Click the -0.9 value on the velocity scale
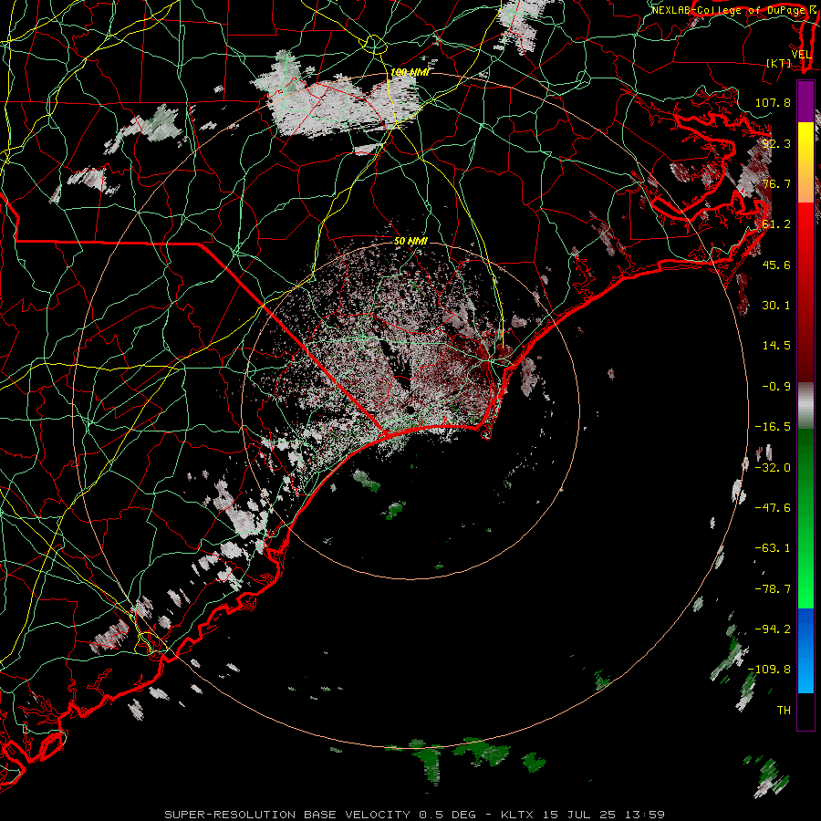The height and width of the screenshot is (821, 821). (776, 387)
